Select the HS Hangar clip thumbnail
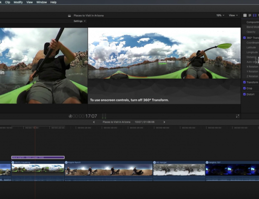The height and width of the screenshot is (199, 259). click(179, 170)
